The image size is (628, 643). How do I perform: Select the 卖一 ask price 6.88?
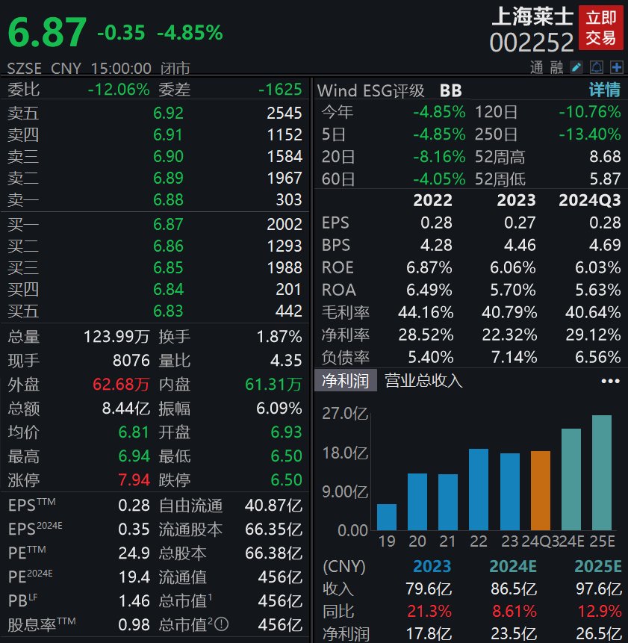pyautogui.click(x=168, y=199)
